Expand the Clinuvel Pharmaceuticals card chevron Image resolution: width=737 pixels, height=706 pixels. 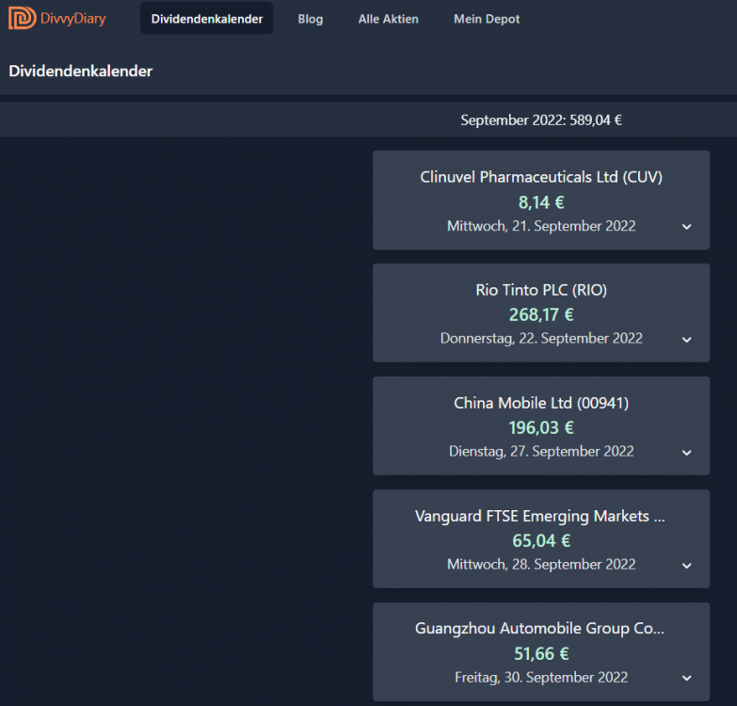(x=687, y=227)
